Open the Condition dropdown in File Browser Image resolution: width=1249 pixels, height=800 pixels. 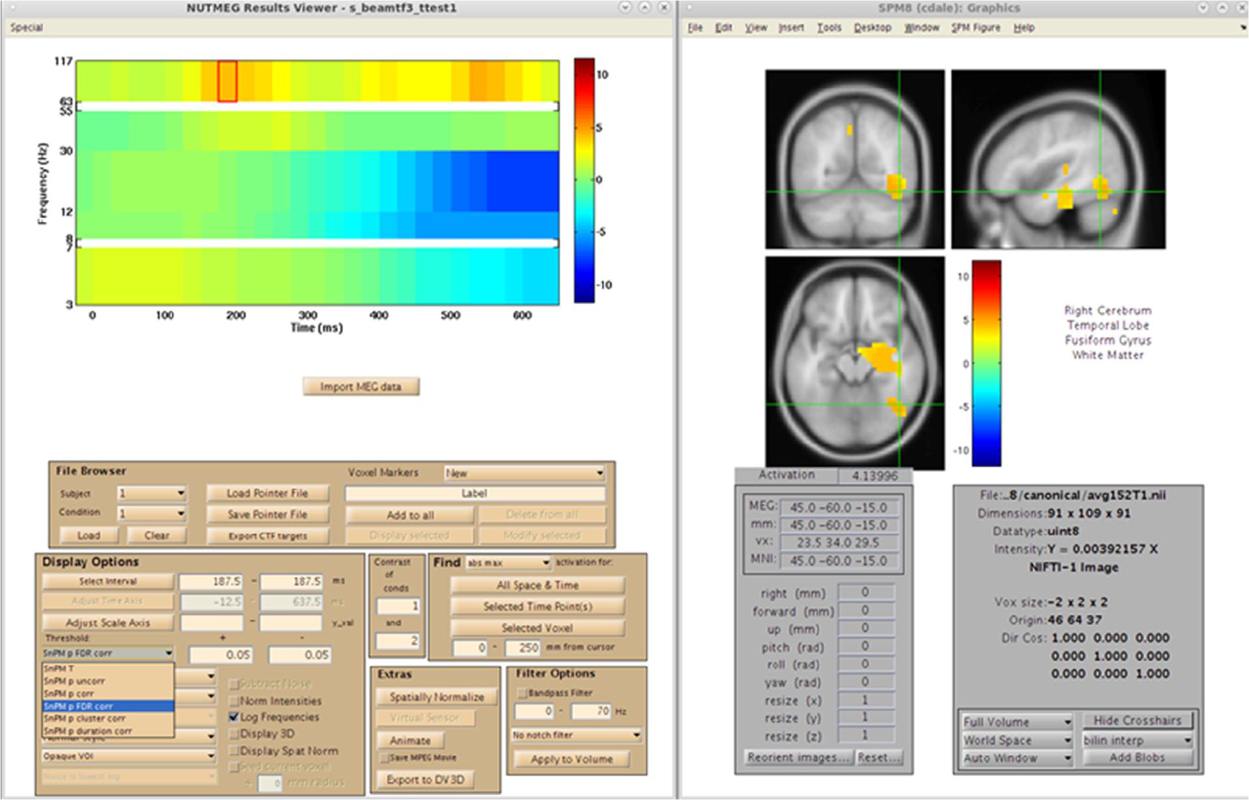(151, 514)
